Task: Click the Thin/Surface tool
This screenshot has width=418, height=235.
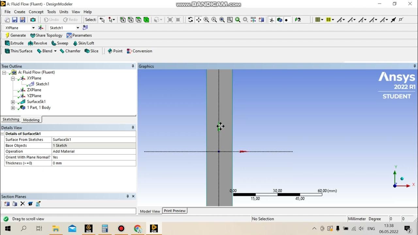Action: click(19, 51)
